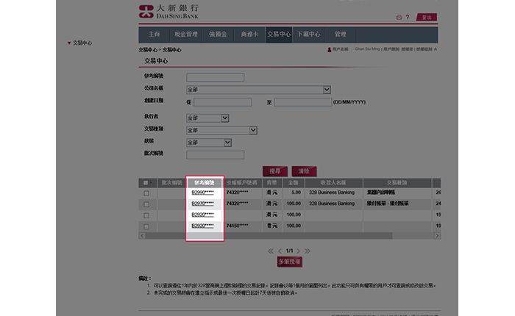Screen dimensions: 515x316
Task: Open help via the question mark icon
Action: (408, 18)
